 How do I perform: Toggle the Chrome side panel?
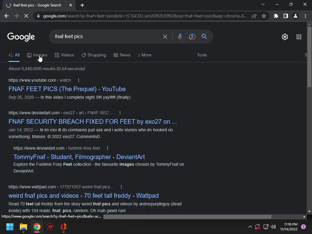click(286, 16)
